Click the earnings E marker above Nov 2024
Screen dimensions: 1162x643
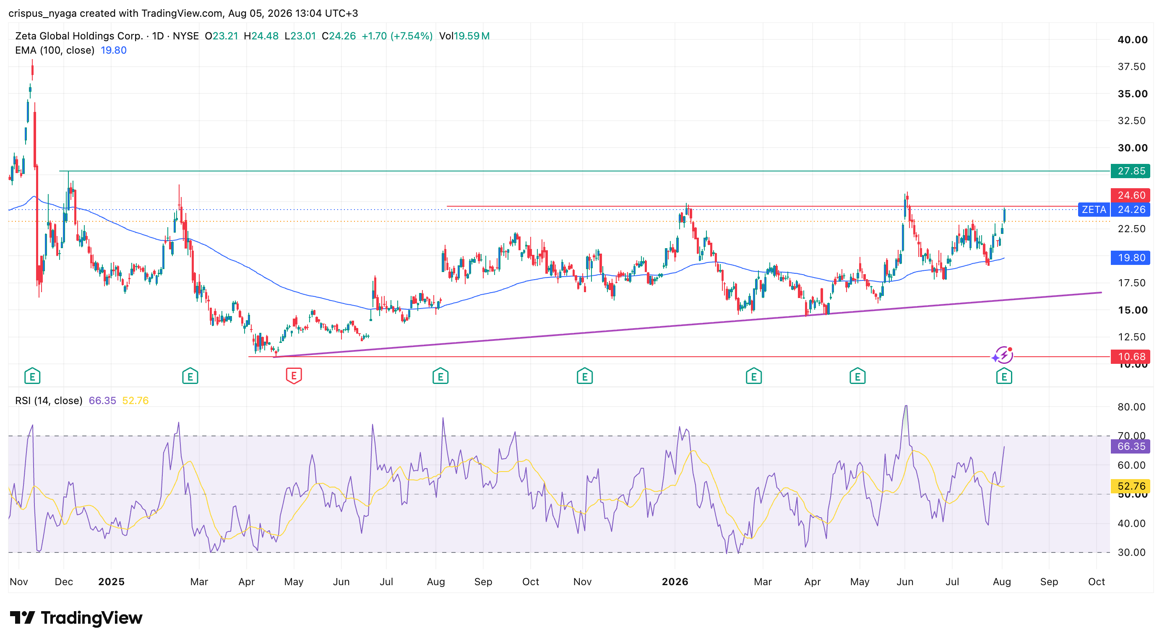tap(32, 376)
